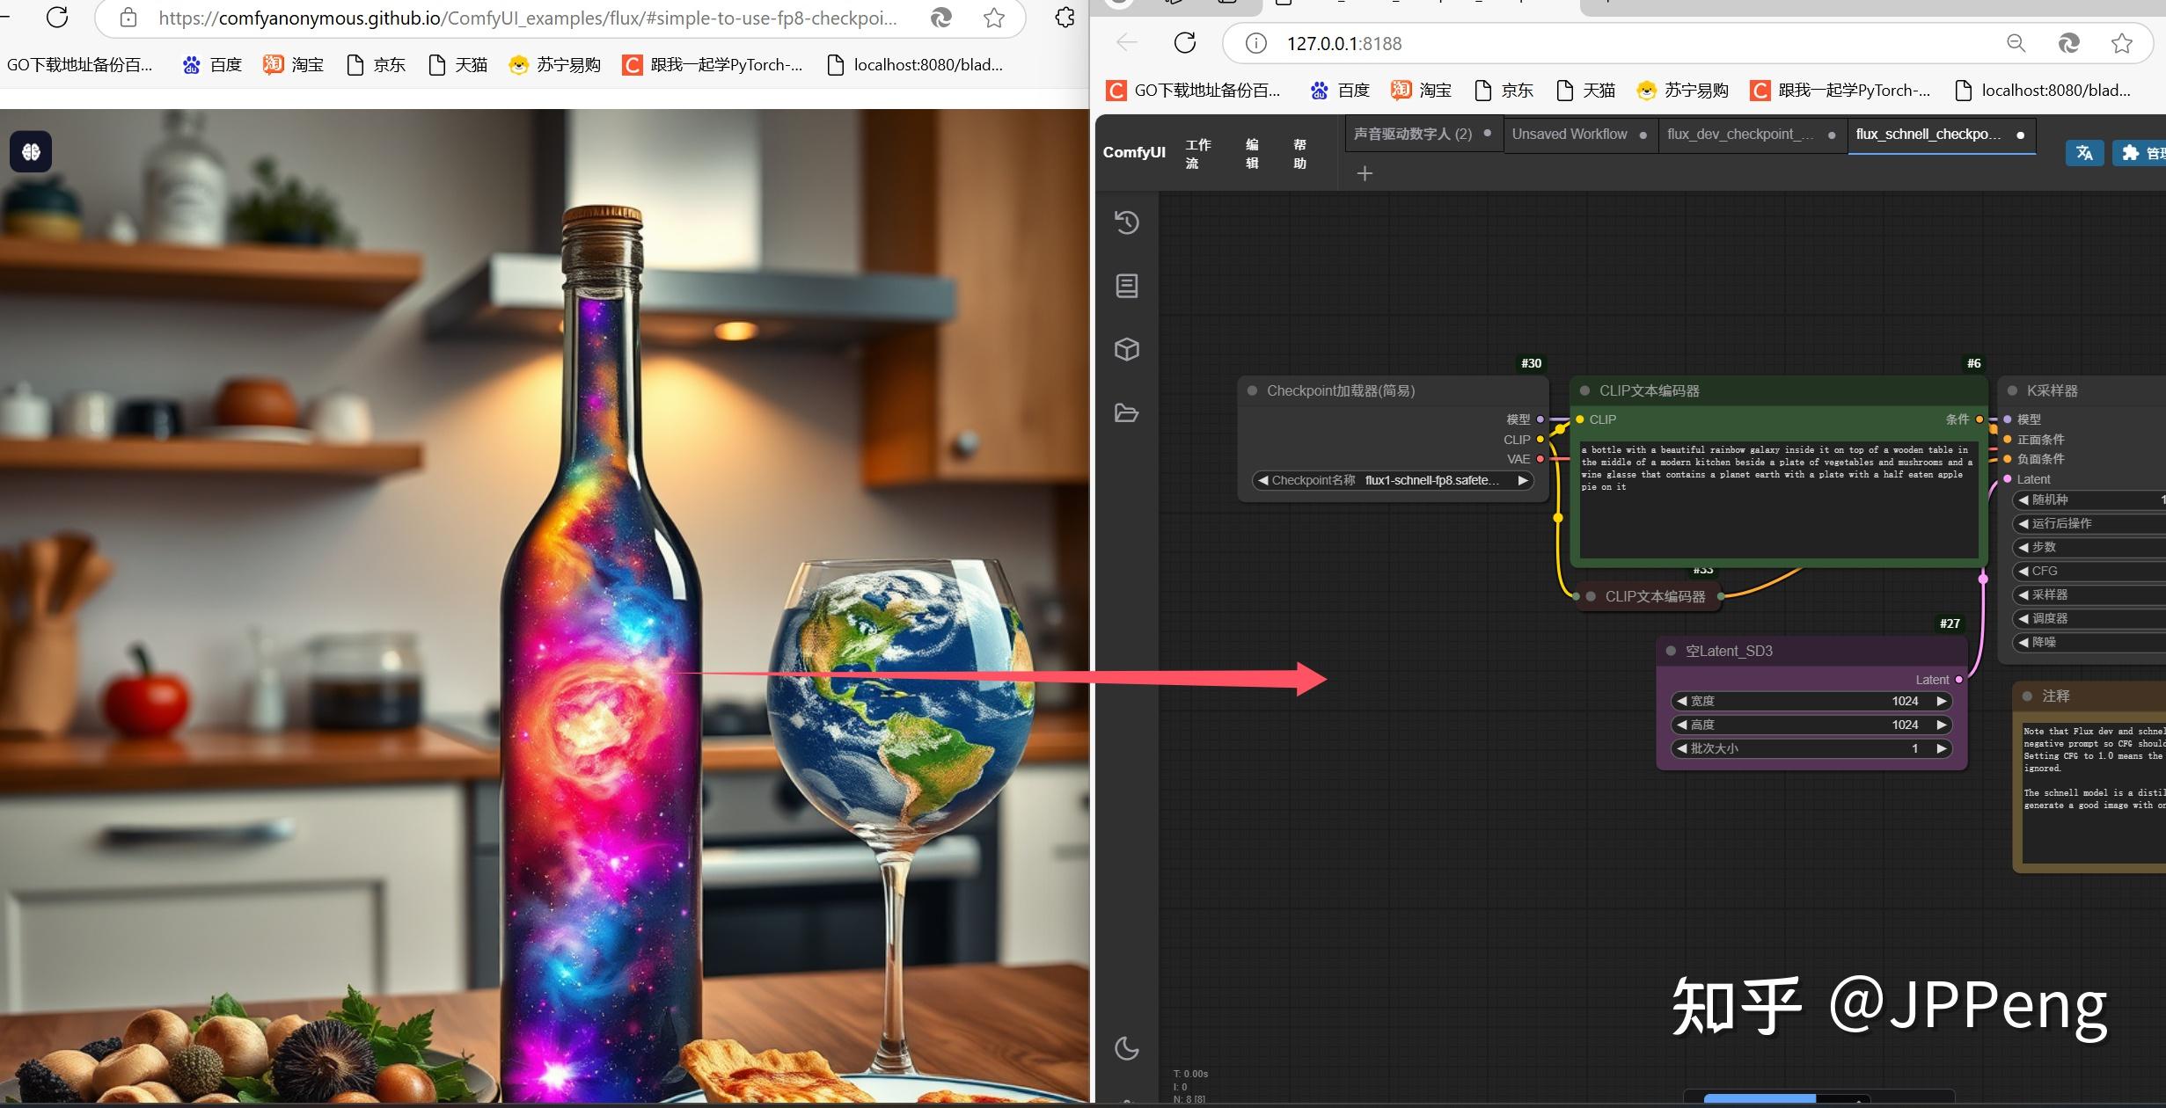Switch to flux_dev_checkpoint workflow tab
2166x1108 pixels.
(x=1739, y=135)
